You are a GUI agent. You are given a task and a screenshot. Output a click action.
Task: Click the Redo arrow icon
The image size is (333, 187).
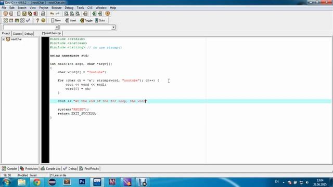57,14
